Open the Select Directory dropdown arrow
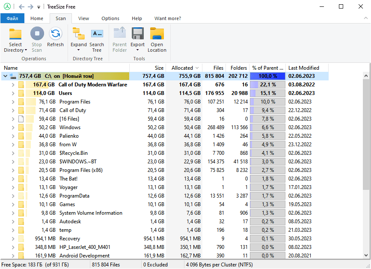Screen dimensions: 371x269 [x=26, y=50]
